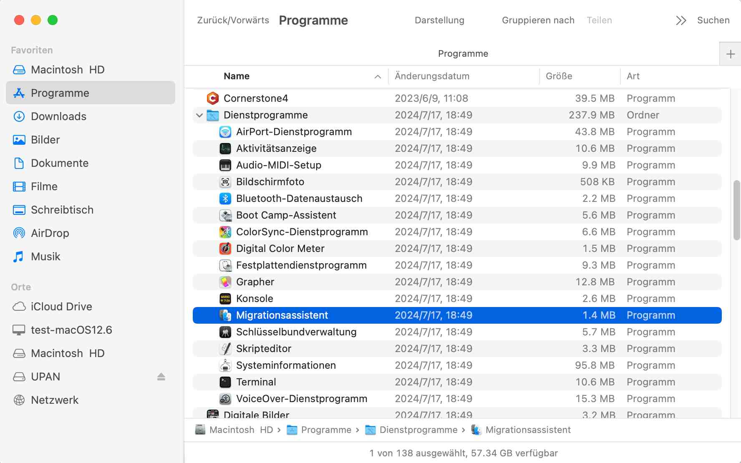The height and width of the screenshot is (463, 741).
Task: Click the Musik note icon in sidebar
Action: 18,257
